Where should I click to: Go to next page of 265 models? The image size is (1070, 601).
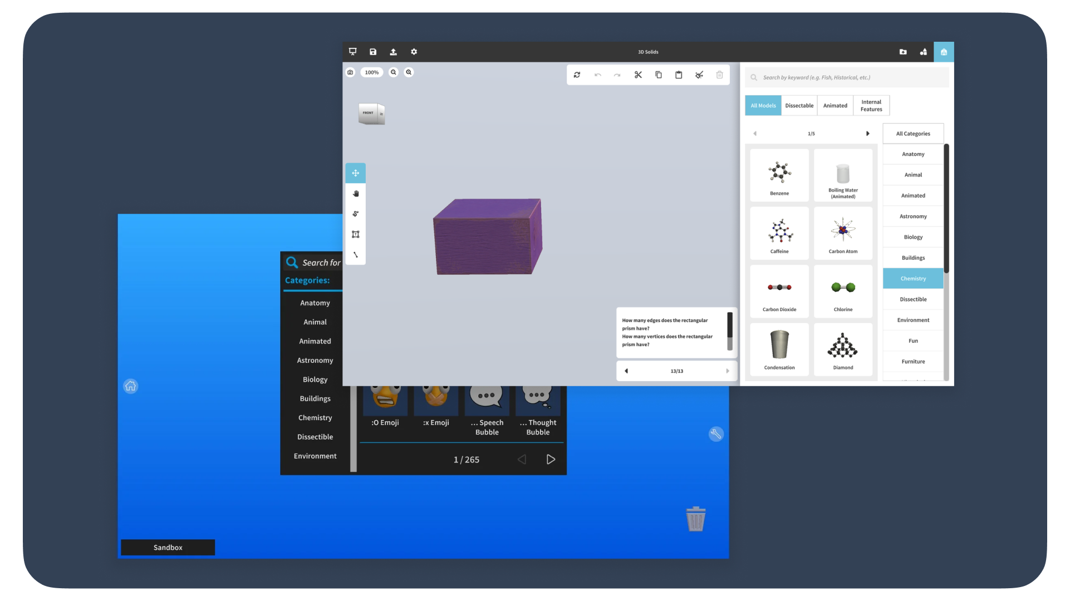(x=551, y=460)
